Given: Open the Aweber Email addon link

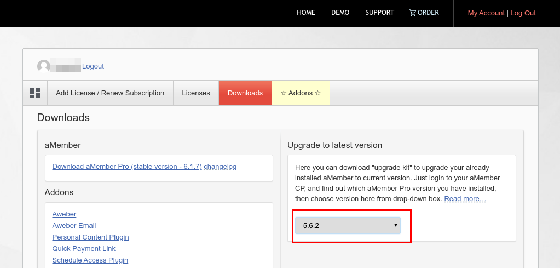Looking at the screenshot, I should point(74,225).
